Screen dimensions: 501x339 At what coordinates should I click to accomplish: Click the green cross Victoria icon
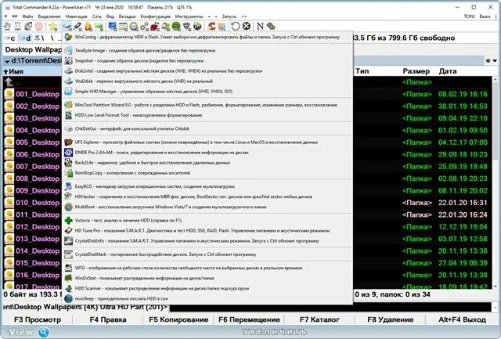tap(68, 221)
